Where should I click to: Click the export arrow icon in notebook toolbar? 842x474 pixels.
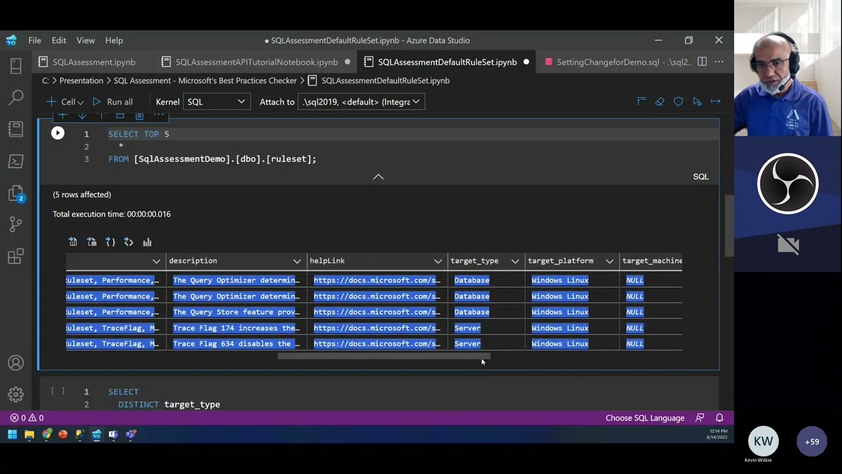716,101
